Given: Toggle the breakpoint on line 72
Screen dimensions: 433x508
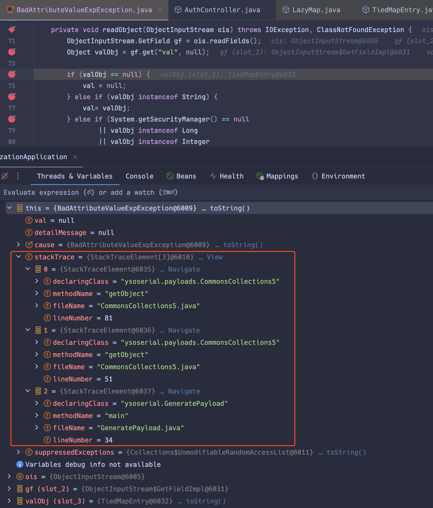Looking at the screenshot, I should (x=11, y=52).
